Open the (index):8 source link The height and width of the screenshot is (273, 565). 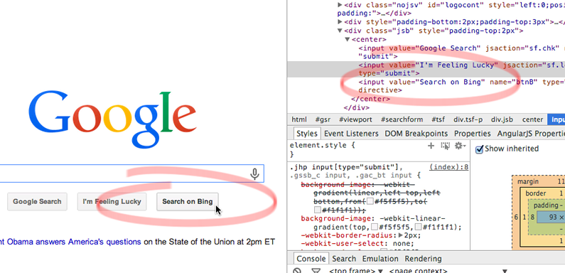pos(449,167)
